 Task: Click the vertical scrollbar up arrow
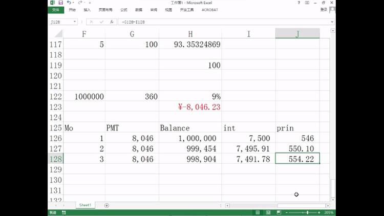click(333, 31)
